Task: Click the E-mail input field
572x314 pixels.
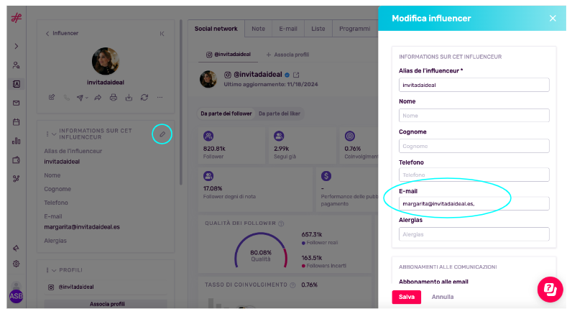Action: point(474,203)
